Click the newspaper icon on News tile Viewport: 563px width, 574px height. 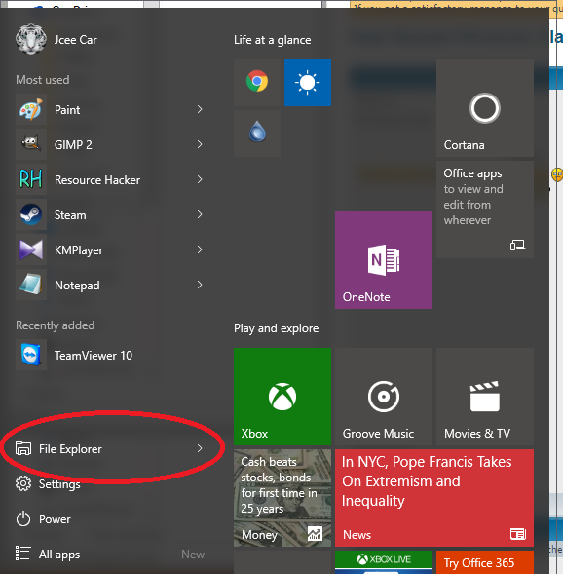click(518, 534)
